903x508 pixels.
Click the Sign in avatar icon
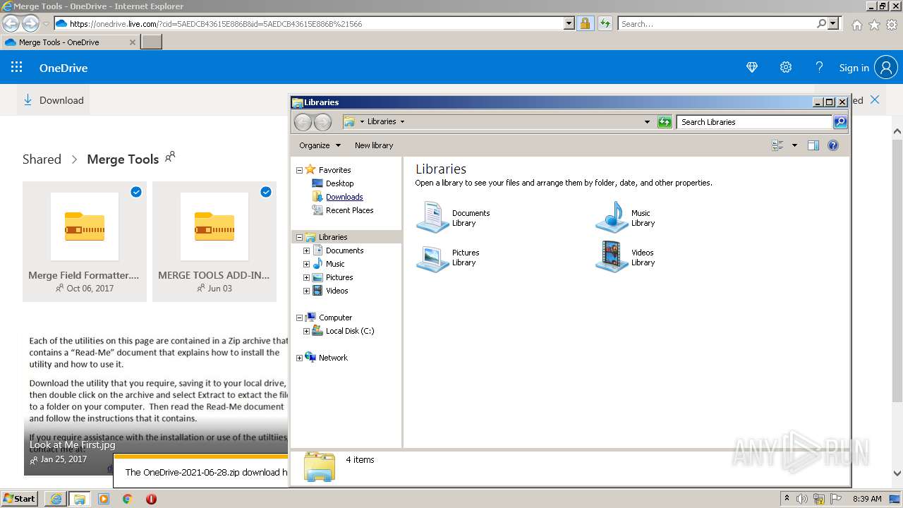pyautogui.click(x=886, y=68)
